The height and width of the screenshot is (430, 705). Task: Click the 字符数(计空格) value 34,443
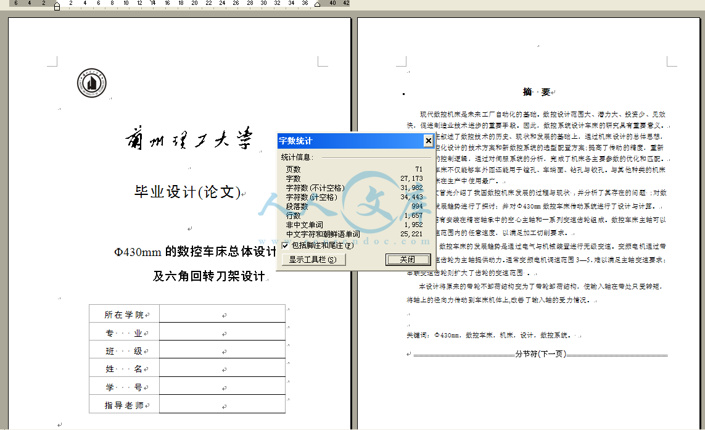pyautogui.click(x=411, y=197)
